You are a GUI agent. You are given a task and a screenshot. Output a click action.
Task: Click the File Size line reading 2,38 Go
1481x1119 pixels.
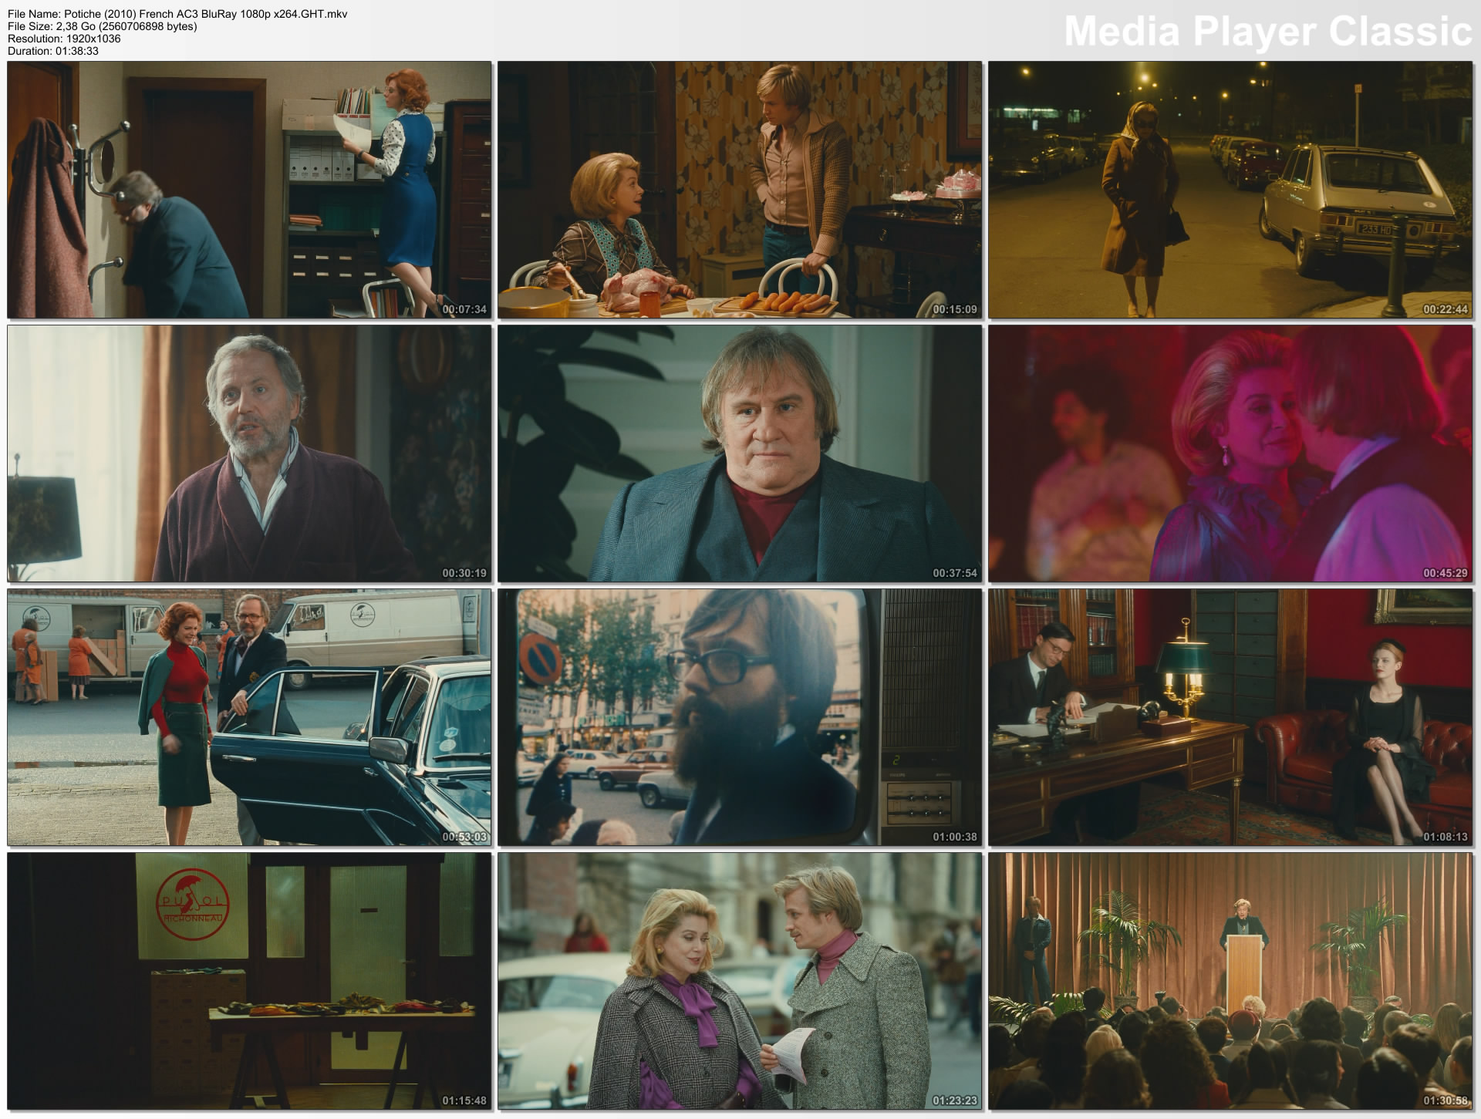[102, 26]
